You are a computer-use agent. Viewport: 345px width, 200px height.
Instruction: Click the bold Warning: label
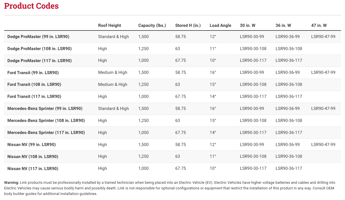point(11,182)
